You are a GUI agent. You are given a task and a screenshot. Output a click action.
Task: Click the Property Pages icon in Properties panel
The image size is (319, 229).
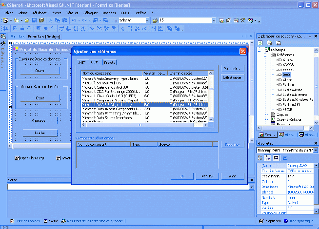tap(285, 158)
